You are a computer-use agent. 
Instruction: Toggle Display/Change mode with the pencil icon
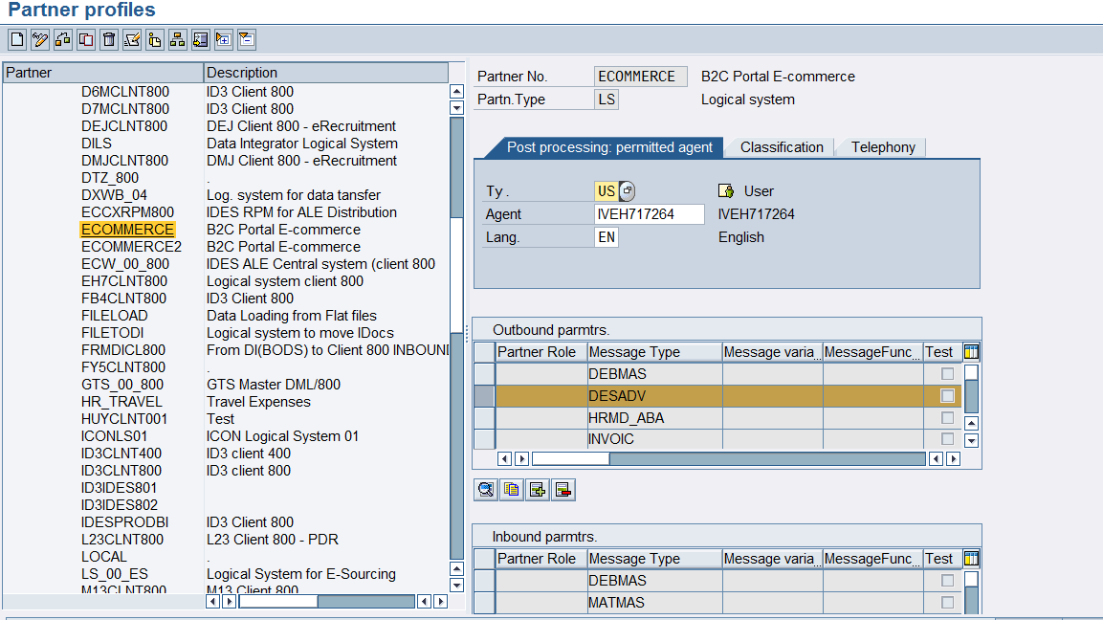[39, 39]
